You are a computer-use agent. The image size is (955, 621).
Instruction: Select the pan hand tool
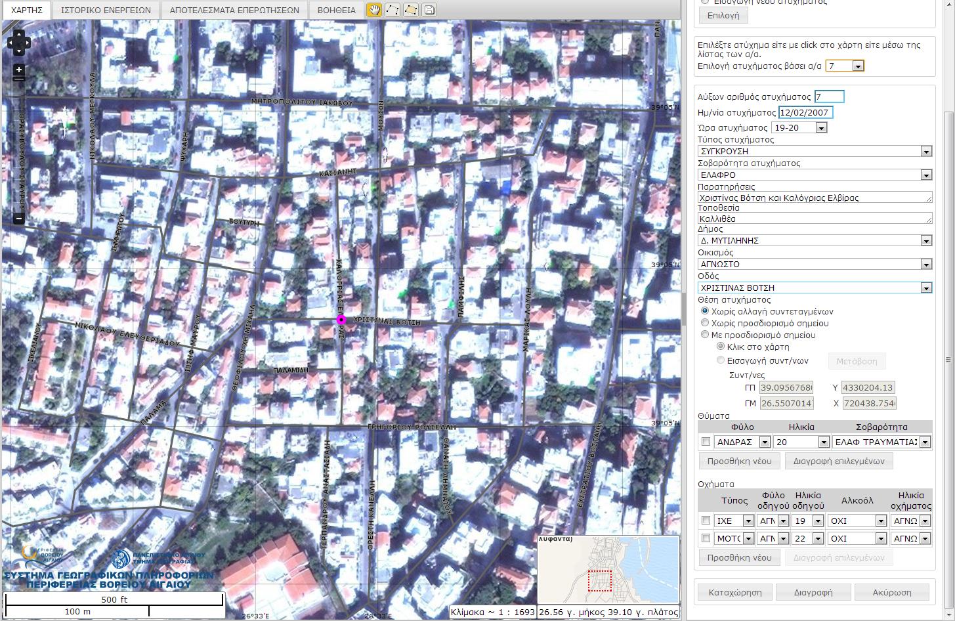point(374,10)
